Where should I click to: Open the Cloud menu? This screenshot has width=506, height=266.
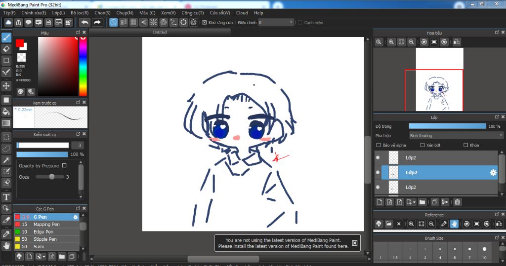[242, 13]
